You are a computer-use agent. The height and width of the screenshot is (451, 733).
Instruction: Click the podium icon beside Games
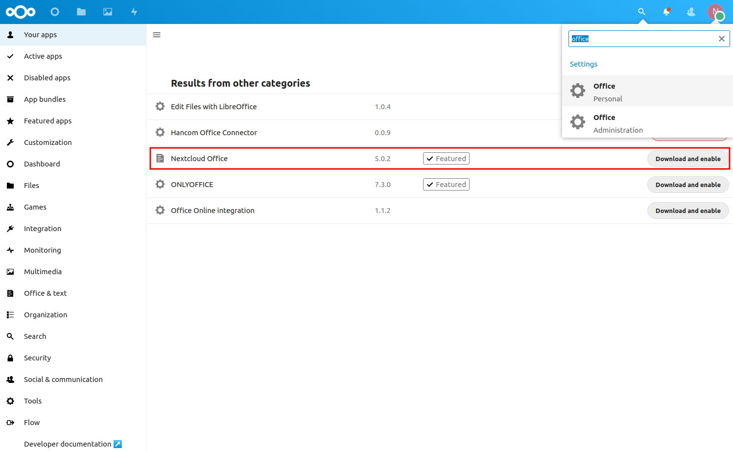[x=10, y=207]
